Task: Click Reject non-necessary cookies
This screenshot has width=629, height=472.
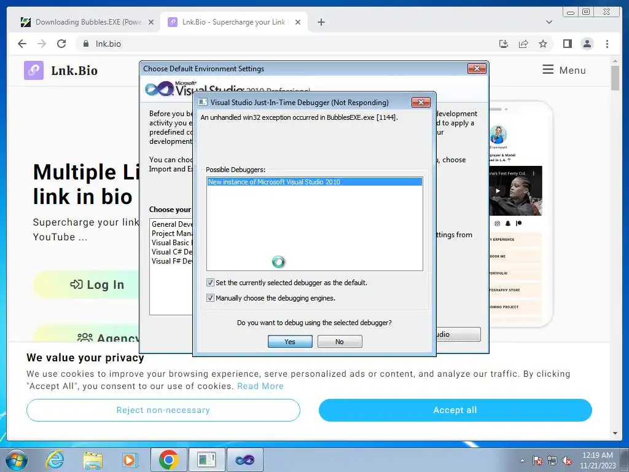Action: [163, 410]
